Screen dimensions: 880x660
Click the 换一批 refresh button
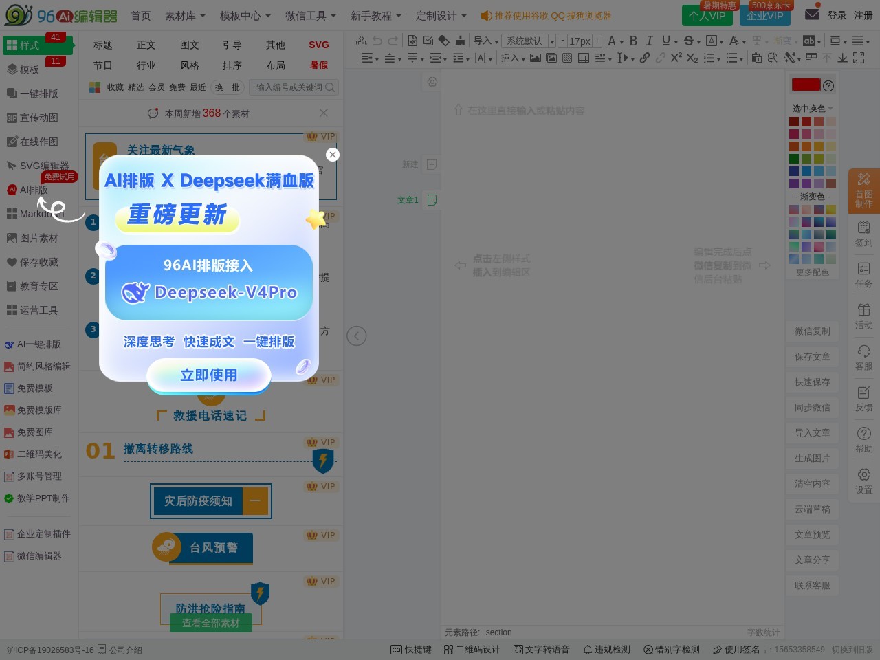click(228, 87)
